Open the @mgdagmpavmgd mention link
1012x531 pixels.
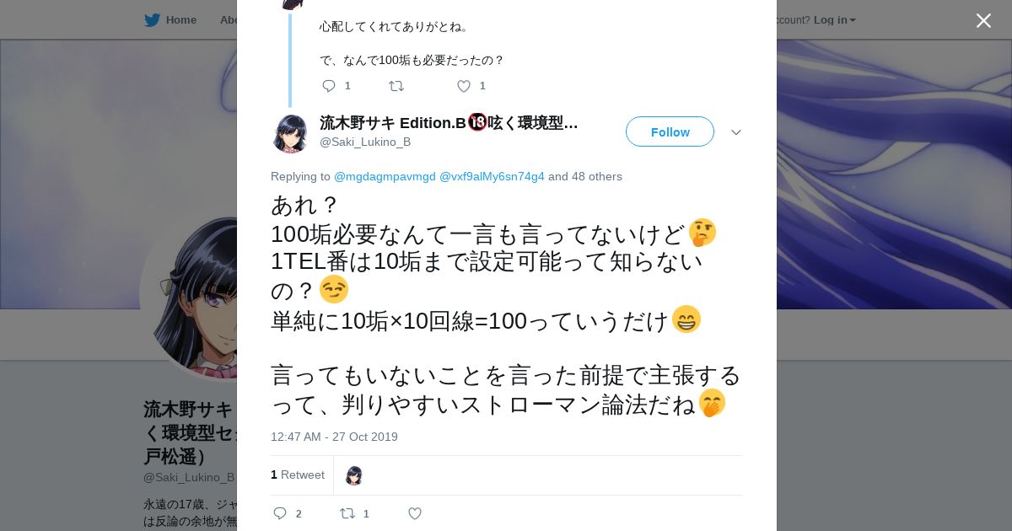point(385,176)
